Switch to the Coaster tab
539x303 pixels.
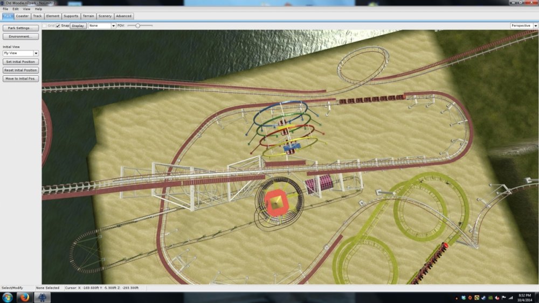pyautogui.click(x=22, y=16)
